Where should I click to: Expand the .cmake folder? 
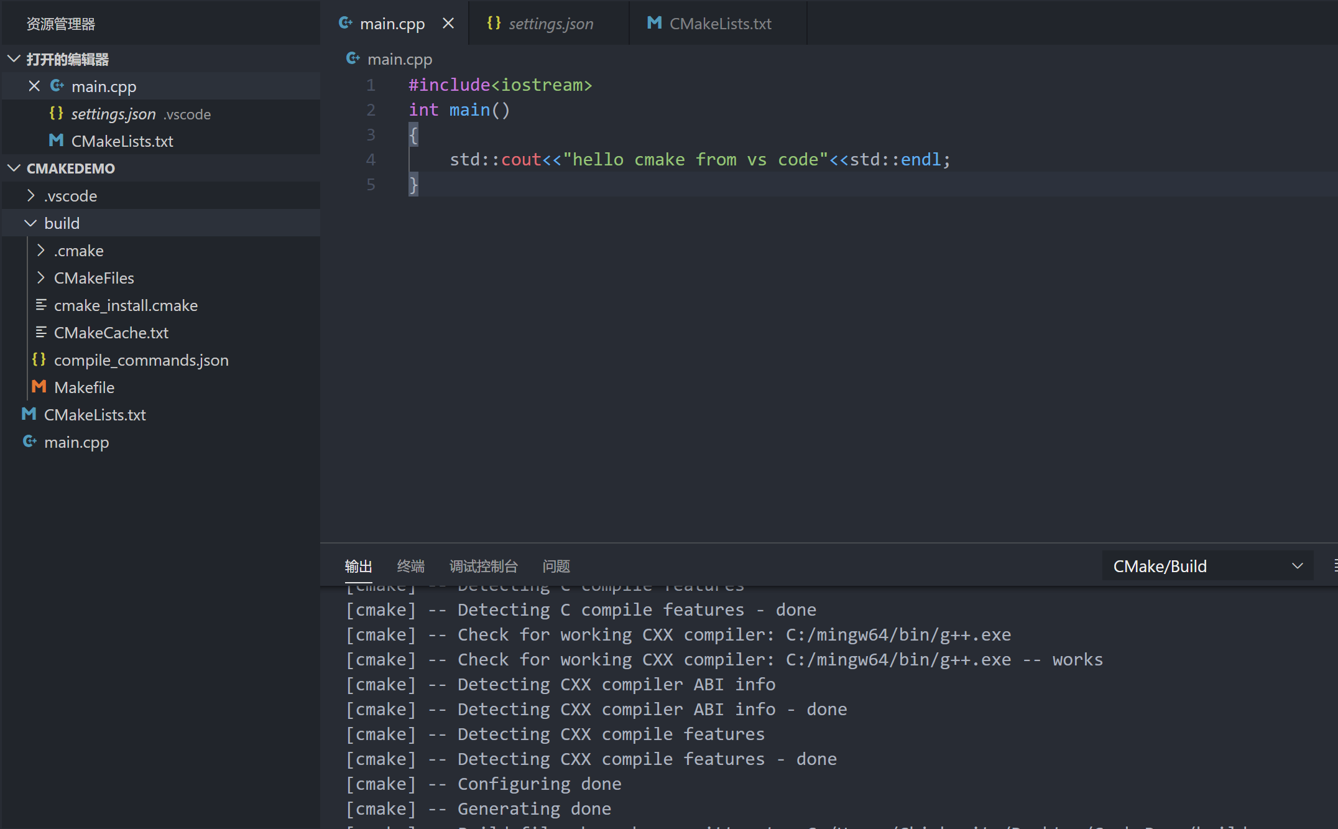(40, 250)
